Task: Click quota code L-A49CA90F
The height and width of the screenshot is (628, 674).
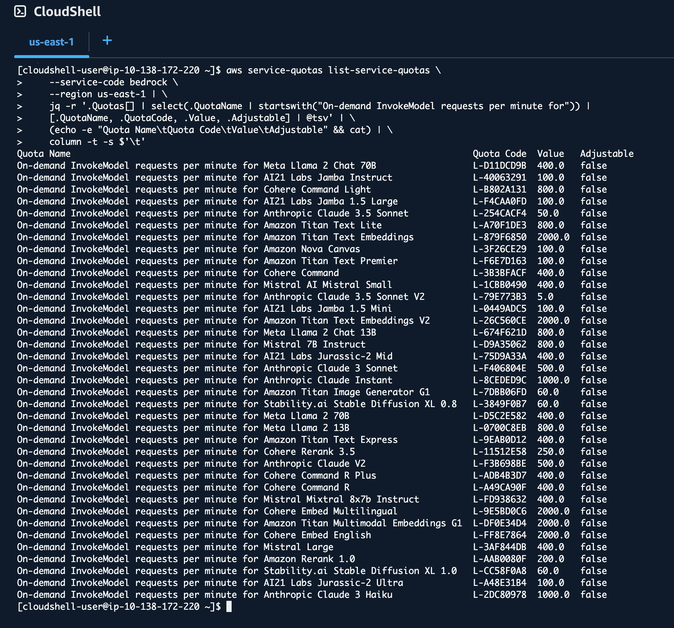Action: pos(499,487)
